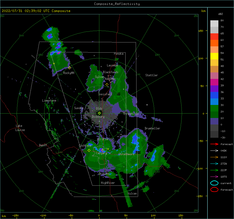
Task: Click the white 04DK arrow legend icon
Action: (x=214, y=151)
